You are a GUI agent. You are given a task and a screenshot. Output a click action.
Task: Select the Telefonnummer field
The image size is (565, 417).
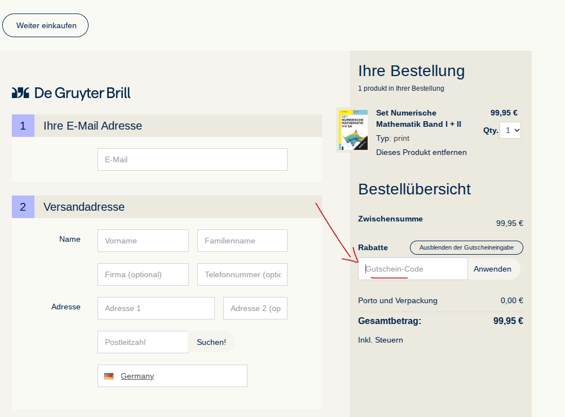pyautogui.click(x=242, y=274)
